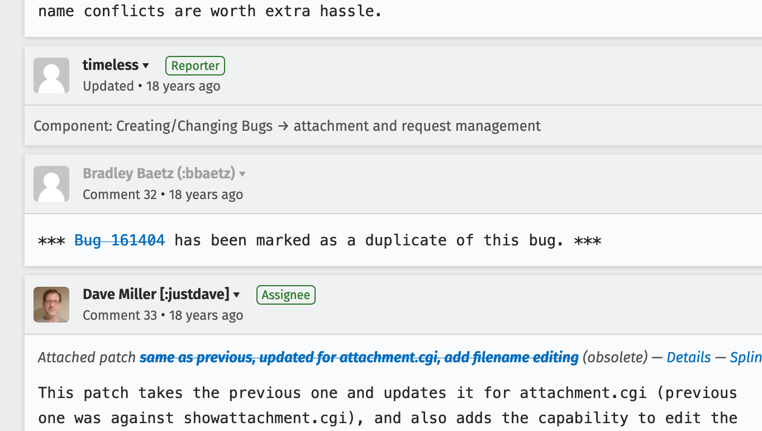
Task: Open the Bug 161404 link
Action: (120, 240)
